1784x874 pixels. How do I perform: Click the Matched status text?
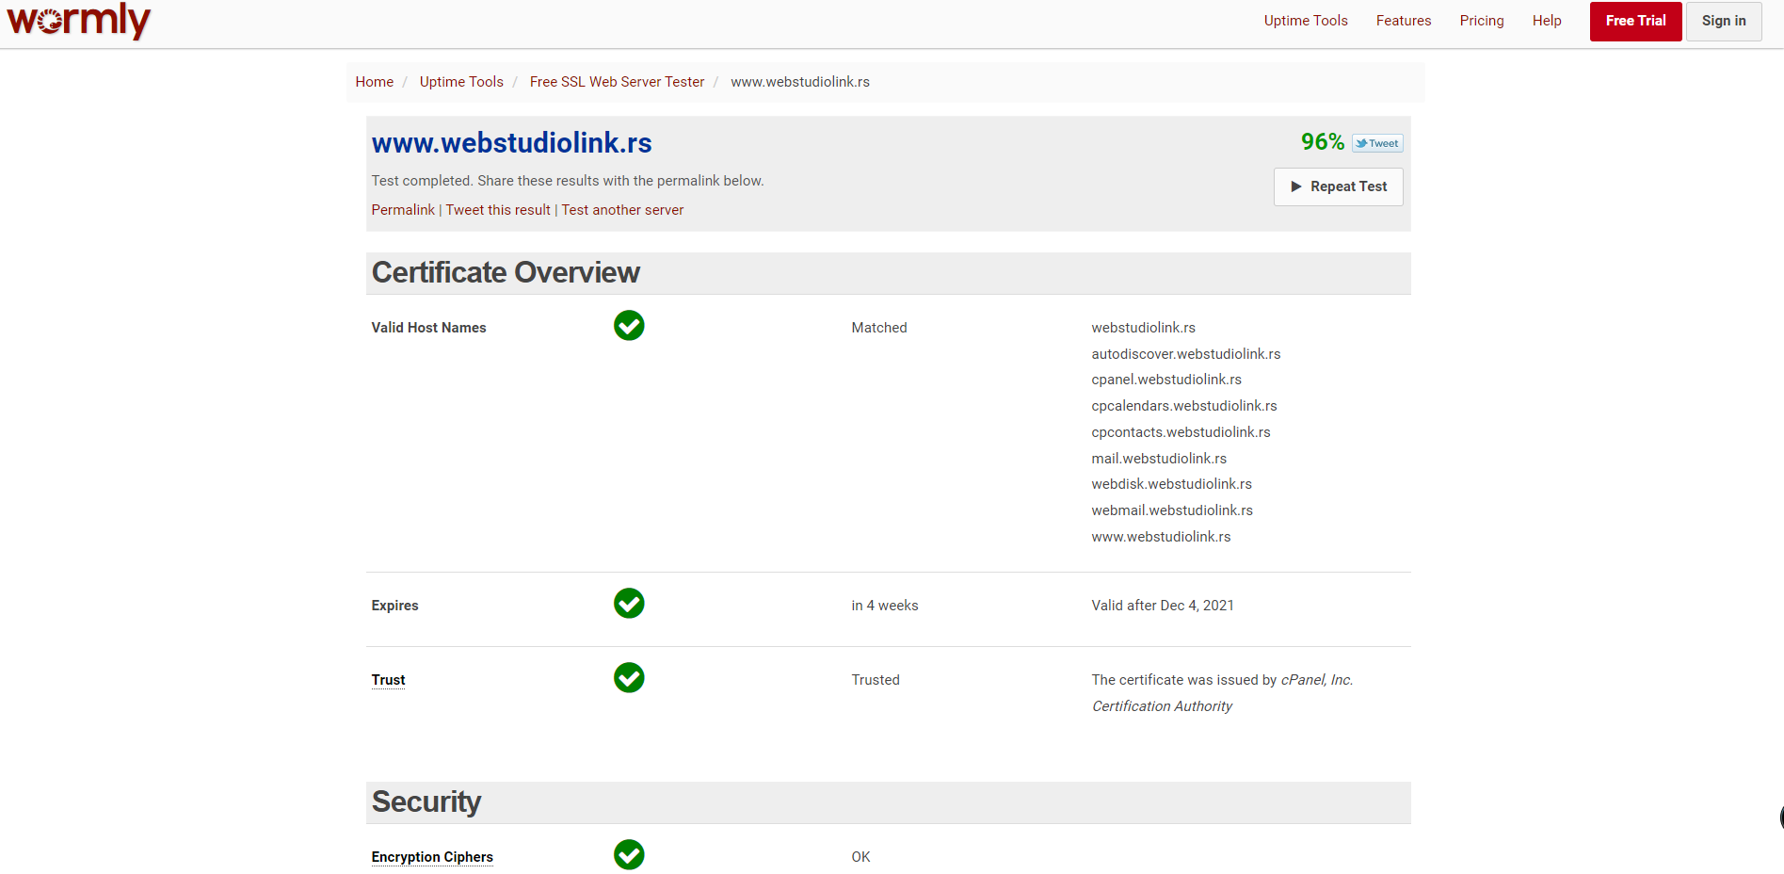[879, 328]
